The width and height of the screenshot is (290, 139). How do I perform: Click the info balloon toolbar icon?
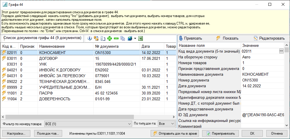[90, 38]
